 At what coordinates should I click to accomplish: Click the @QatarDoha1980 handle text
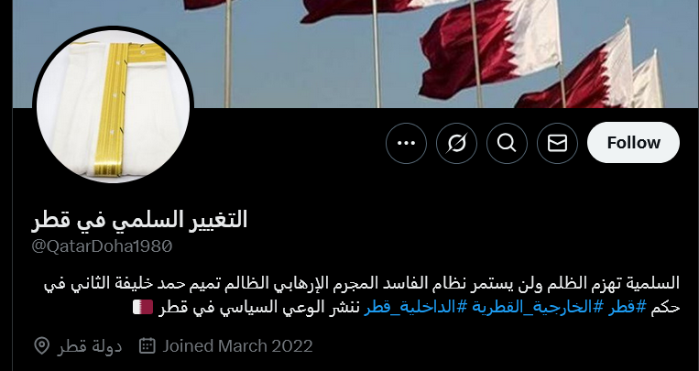[102, 246]
